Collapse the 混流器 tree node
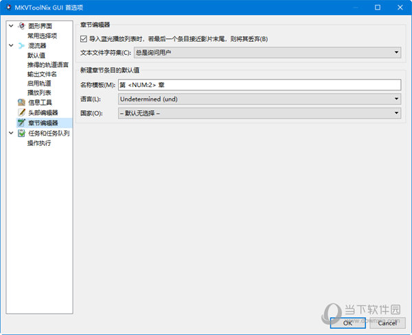Image resolution: width=412 pixels, height=335 pixels. (11, 45)
